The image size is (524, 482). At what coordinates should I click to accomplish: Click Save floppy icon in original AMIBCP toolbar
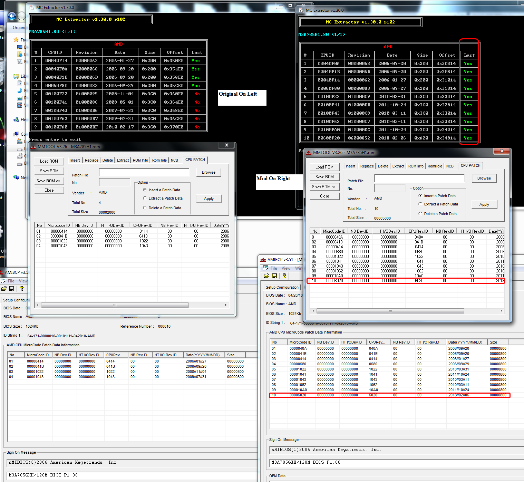[x=12, y=289]
